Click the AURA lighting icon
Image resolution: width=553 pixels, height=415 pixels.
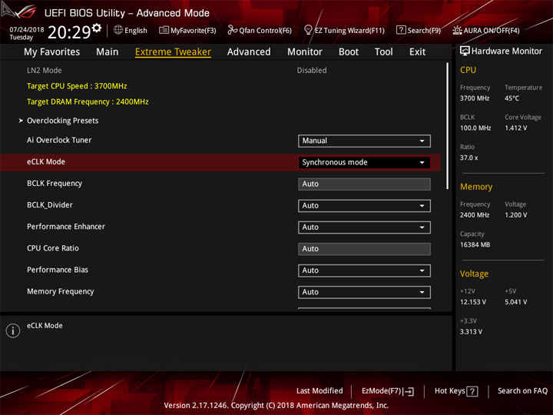point(457,30)
